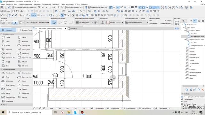Select the Бегущая Рамка (Marquee) tool

tap(25, 30)
